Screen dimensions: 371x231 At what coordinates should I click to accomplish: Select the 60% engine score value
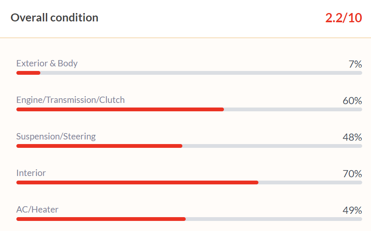(353, 101)
